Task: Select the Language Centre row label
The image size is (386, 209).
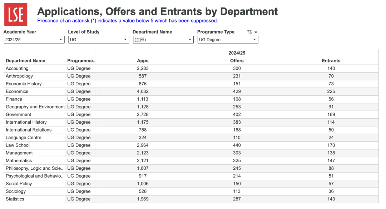Action: tap(23, 138)
